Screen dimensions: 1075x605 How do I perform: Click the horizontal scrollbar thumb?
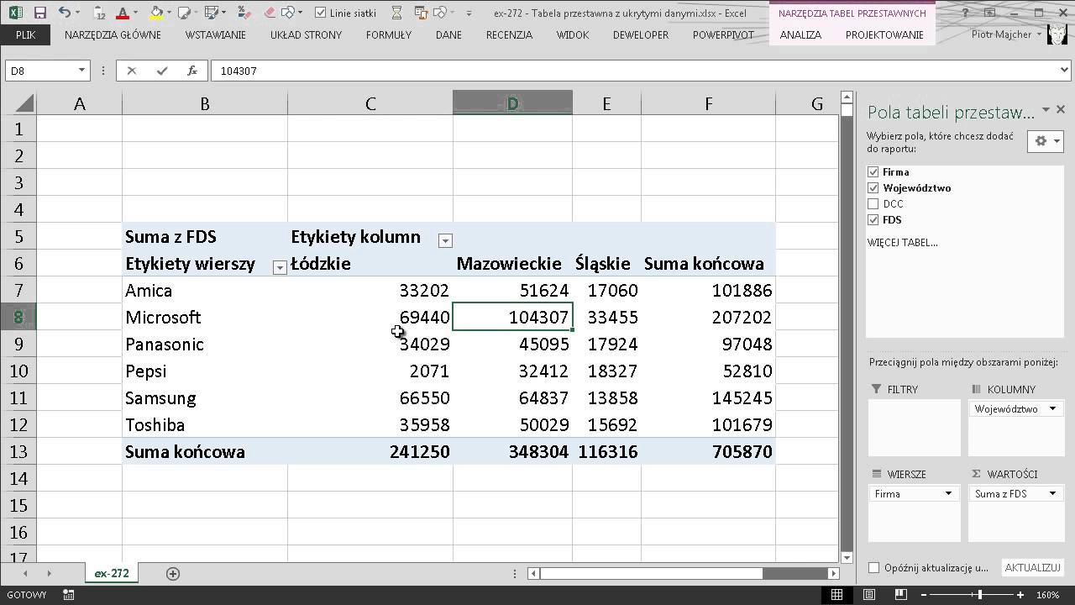click(651, 573)
